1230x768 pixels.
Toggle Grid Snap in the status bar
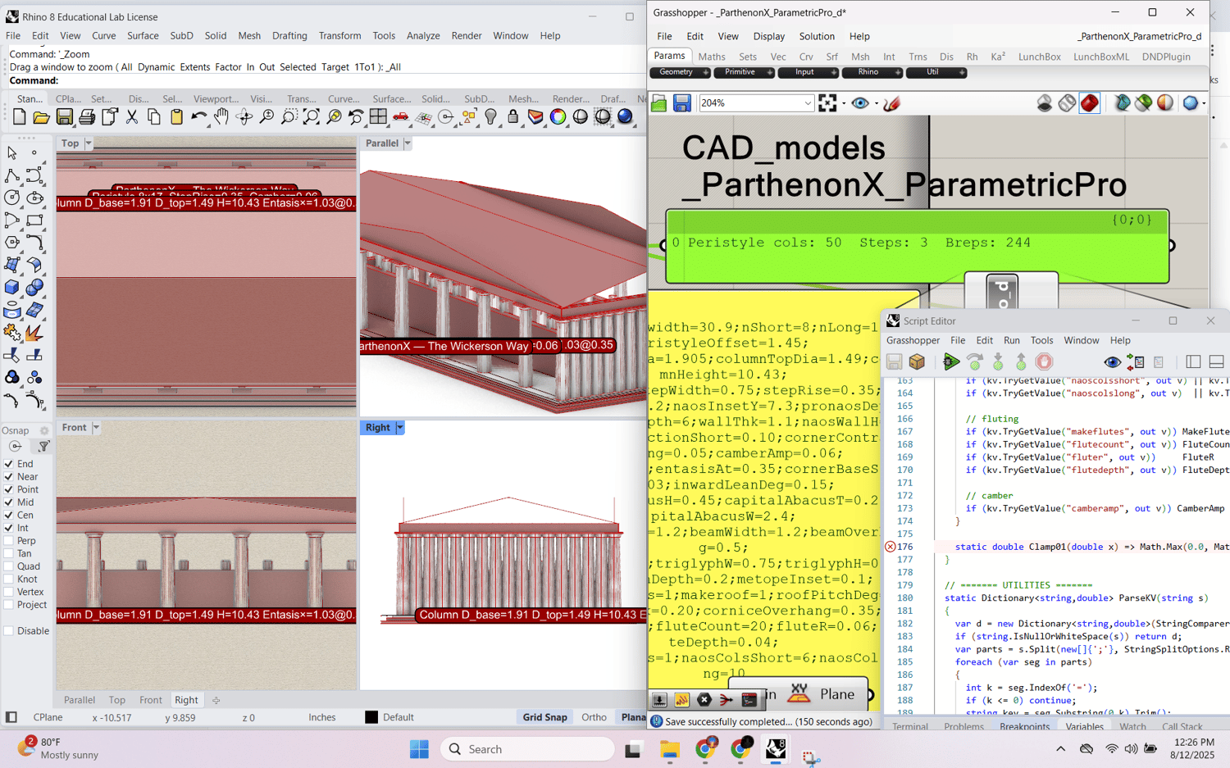click(544, 717)
